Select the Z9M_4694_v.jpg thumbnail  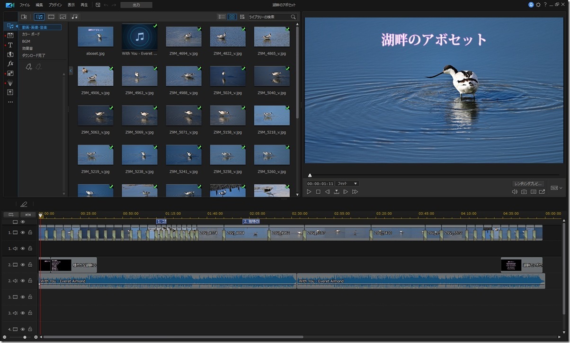[184, 36]
